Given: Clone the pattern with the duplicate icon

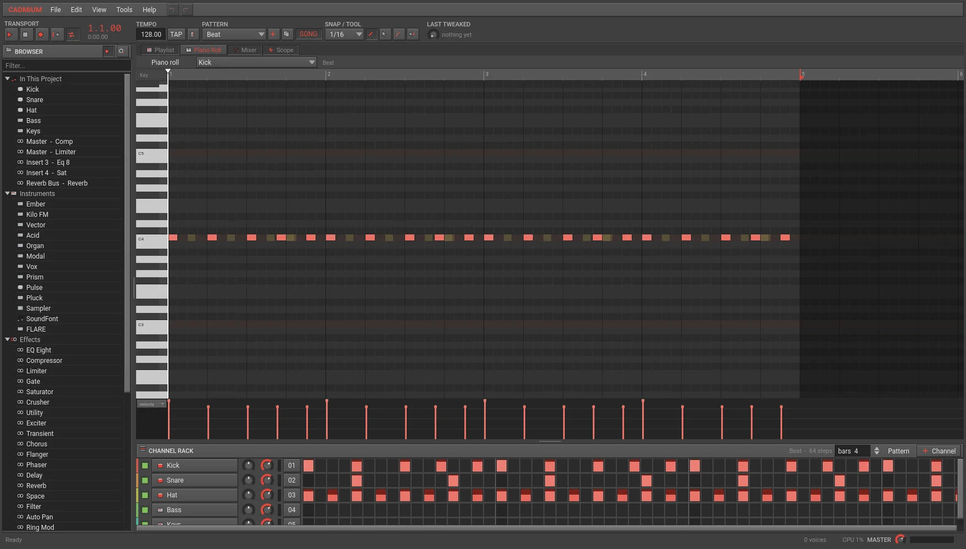Looking at the screenshot, I should tap(287, 34).
